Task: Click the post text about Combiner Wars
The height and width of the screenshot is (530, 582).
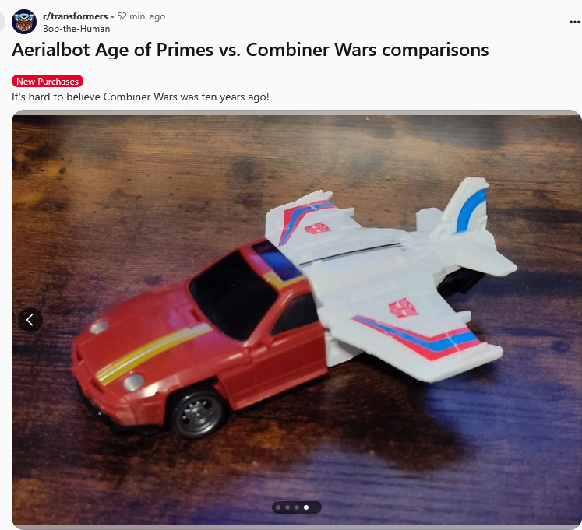Action: (x=140, y=97)
